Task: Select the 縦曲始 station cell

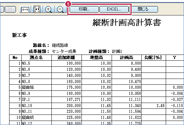Action: point(37,87)
